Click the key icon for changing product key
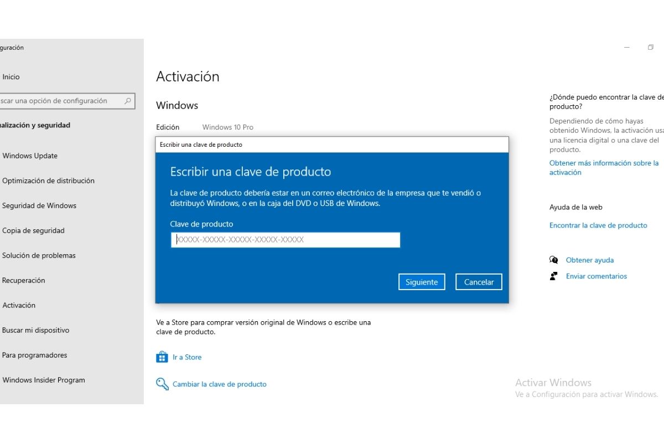 pyautogui.click(x=162, y=384)
